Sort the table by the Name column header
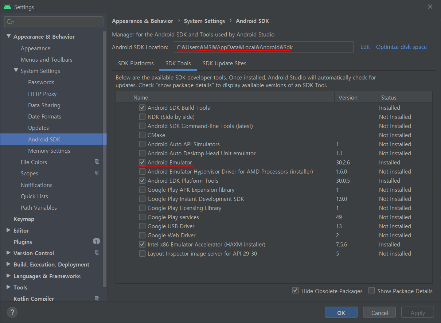441x323 pixels. pyautogui.click(x=232, y=97)
